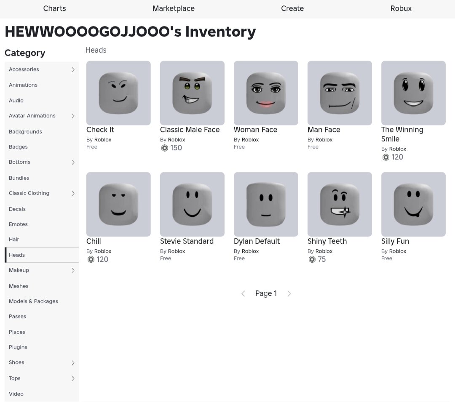Open the Dylan Default title link

point(257,242)
